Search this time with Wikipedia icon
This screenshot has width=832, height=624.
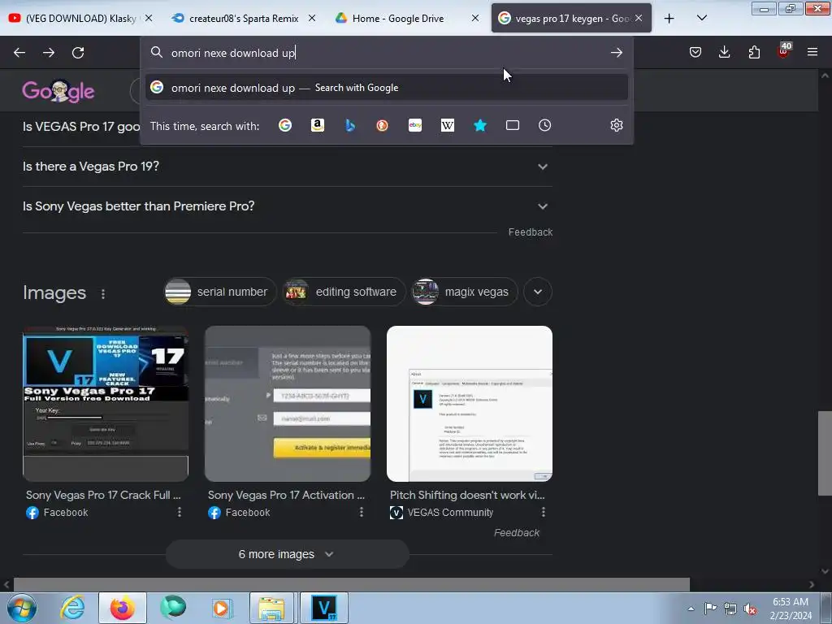click(448, 125)
